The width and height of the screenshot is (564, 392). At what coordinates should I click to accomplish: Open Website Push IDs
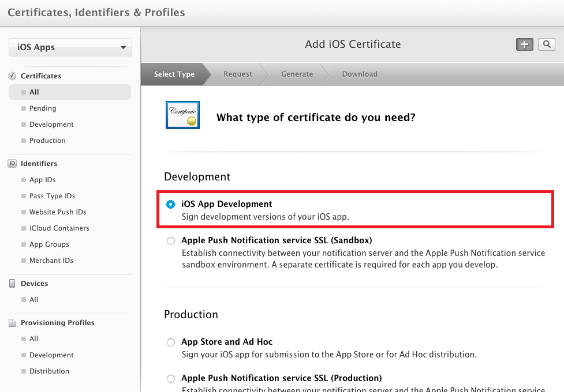click(58, 212)
